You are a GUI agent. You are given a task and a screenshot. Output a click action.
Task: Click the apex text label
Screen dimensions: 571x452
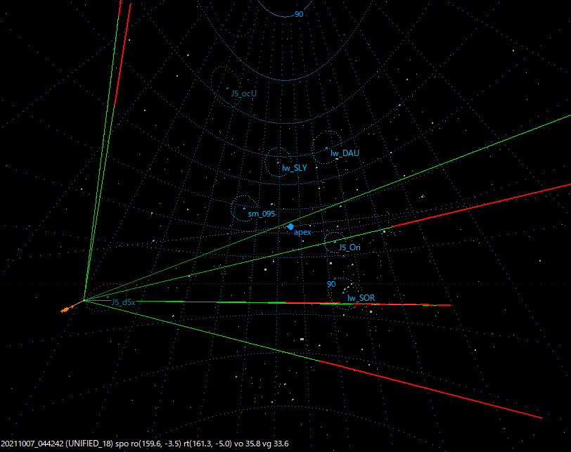coord(302,233)
